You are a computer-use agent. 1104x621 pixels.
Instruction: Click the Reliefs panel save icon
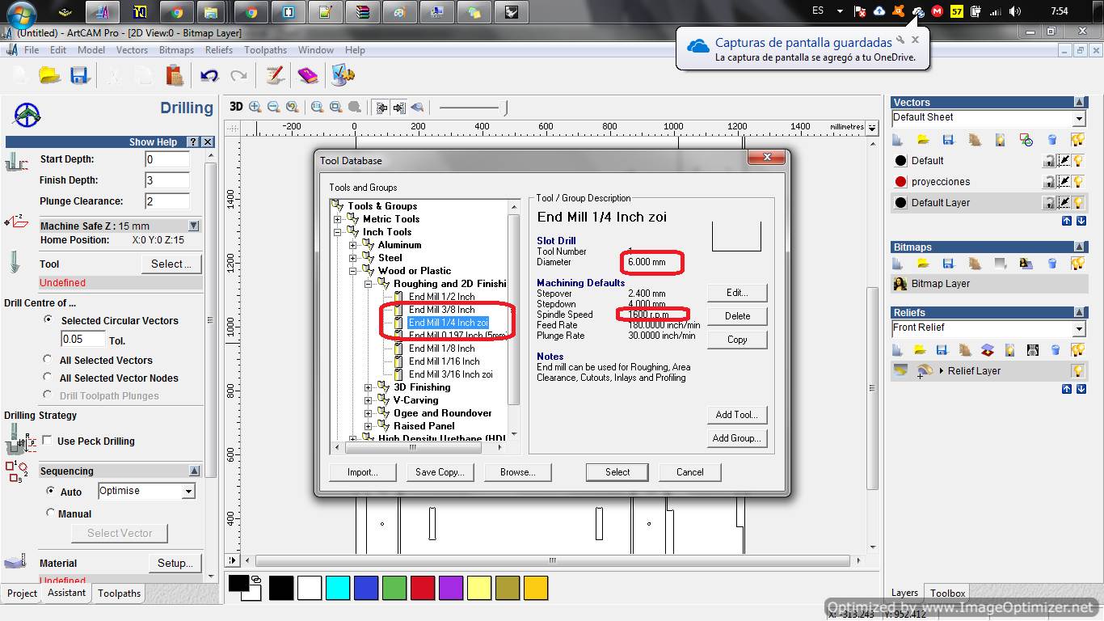pyautogui.click(x=942, y=350)
